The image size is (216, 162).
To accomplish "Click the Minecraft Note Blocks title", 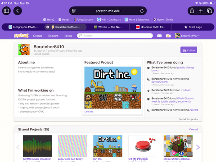I will [x=178, y=159].
